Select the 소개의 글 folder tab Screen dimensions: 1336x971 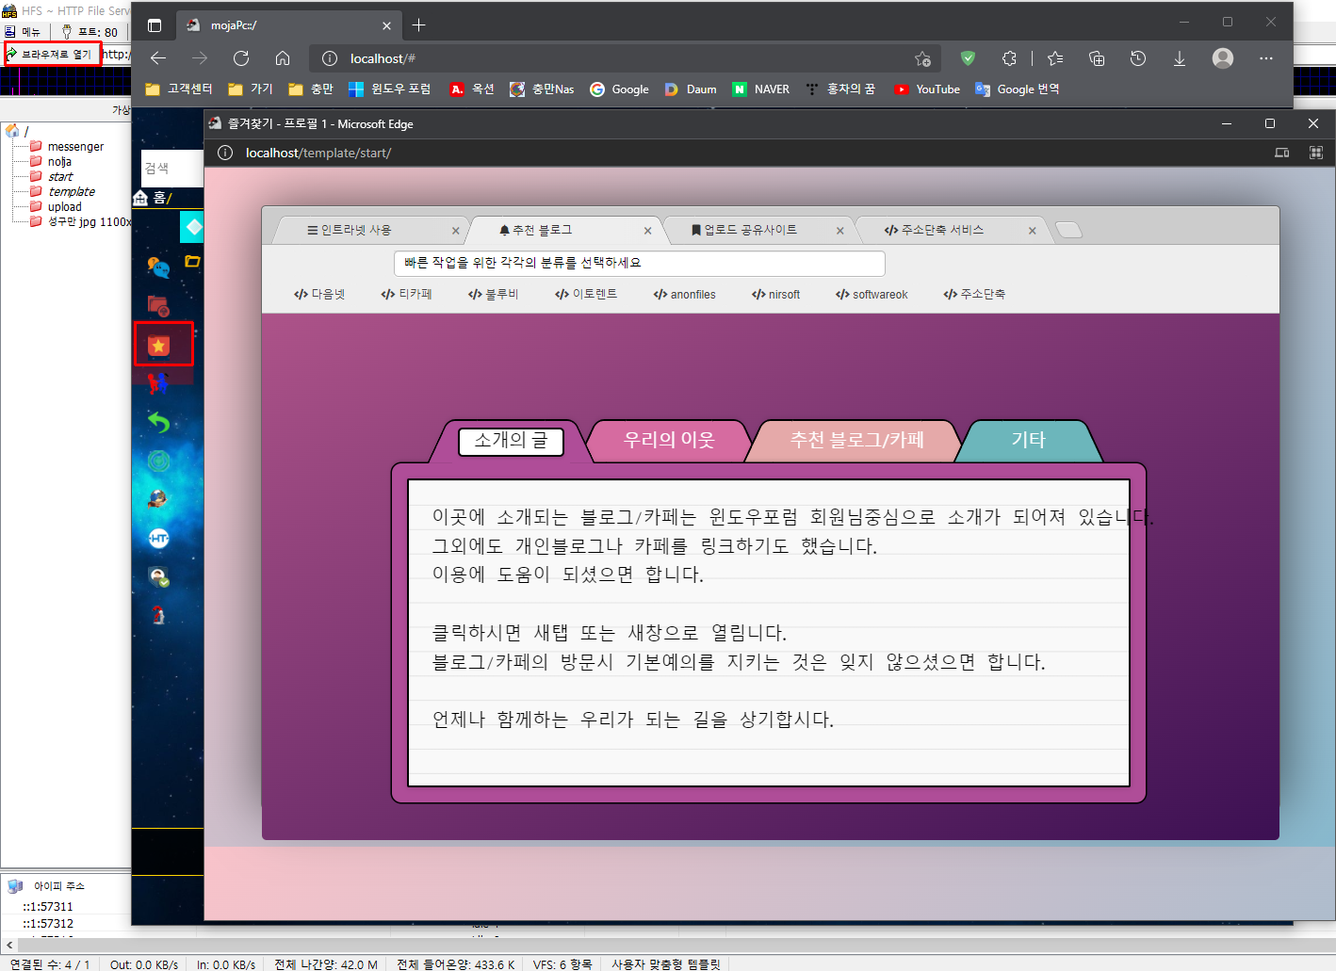(x=511, y=441)
